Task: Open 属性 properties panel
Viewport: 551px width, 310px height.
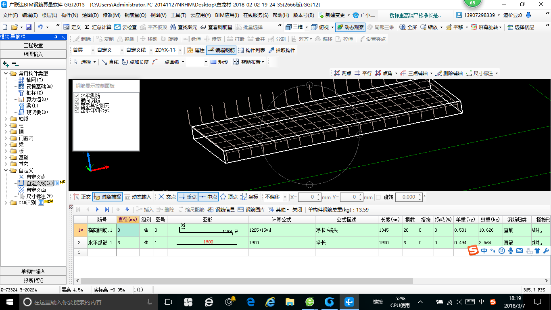Action: pos(196,50)
